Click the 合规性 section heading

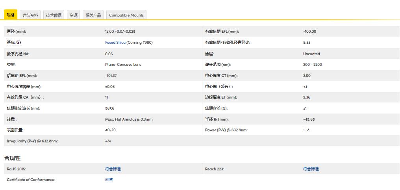click(12, 158)
